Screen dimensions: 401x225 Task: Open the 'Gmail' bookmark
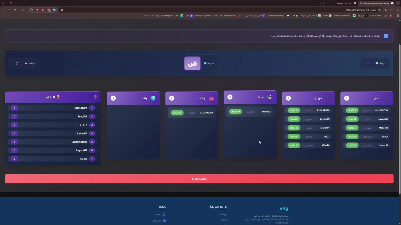click(x=327, y=16)
